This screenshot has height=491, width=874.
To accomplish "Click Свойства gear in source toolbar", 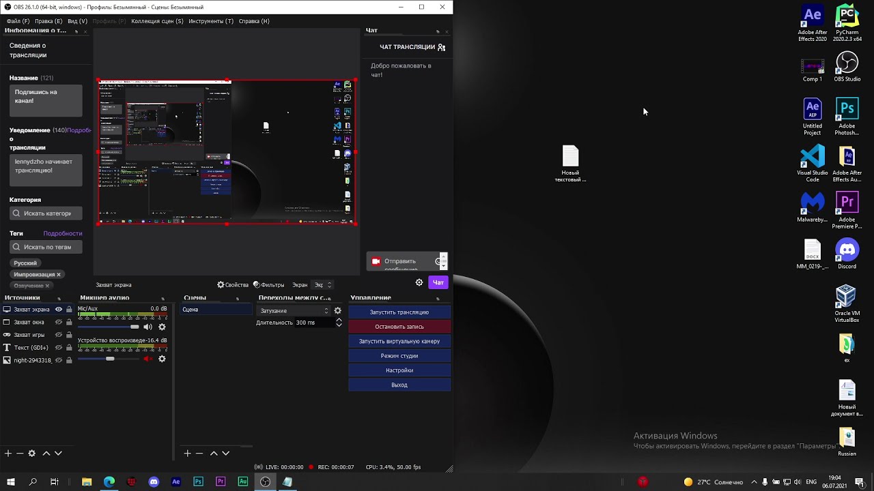I will [233, 285].
